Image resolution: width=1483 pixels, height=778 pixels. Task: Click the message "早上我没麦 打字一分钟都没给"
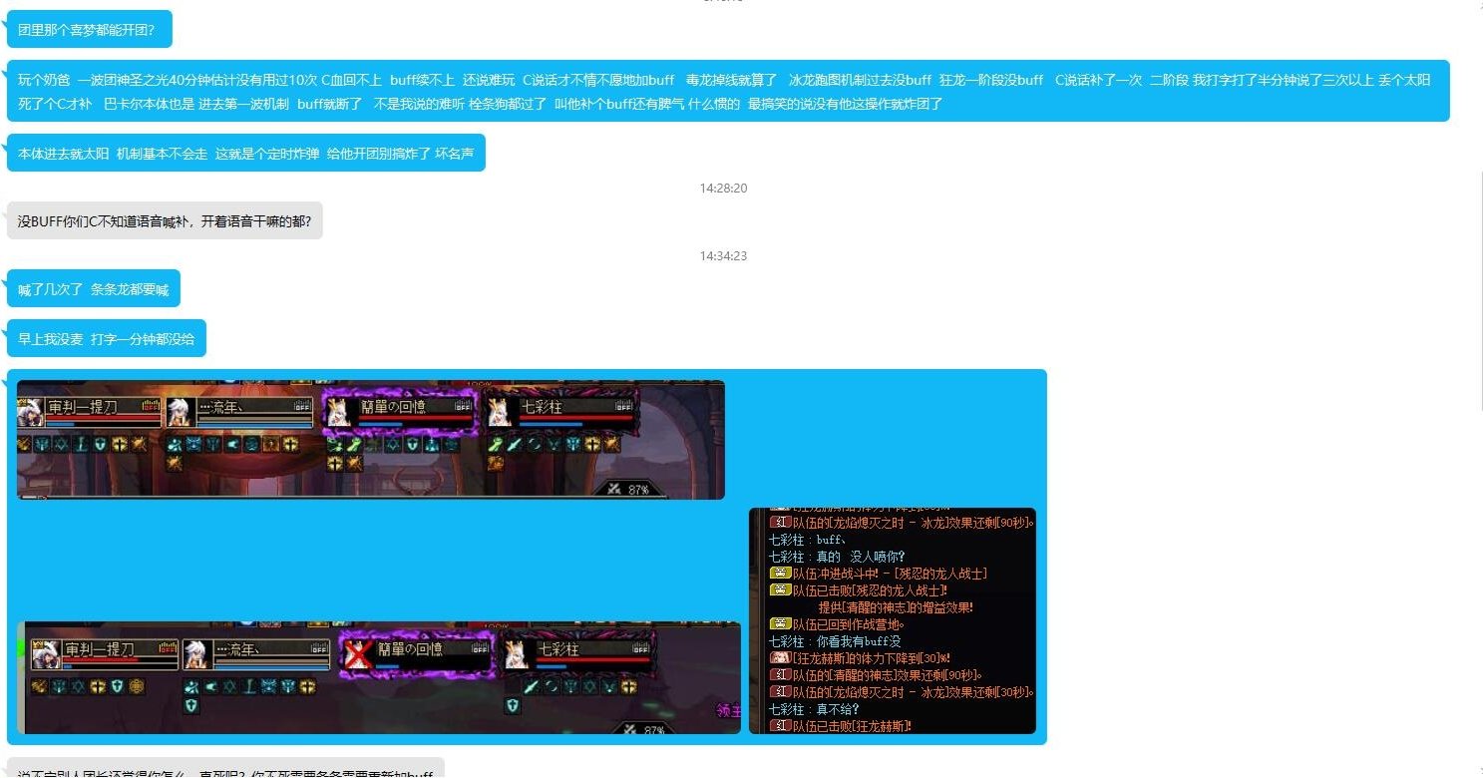[107, 338]
